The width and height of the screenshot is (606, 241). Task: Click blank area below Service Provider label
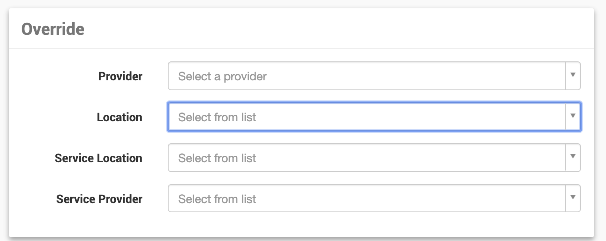click(x=99, y=223)
